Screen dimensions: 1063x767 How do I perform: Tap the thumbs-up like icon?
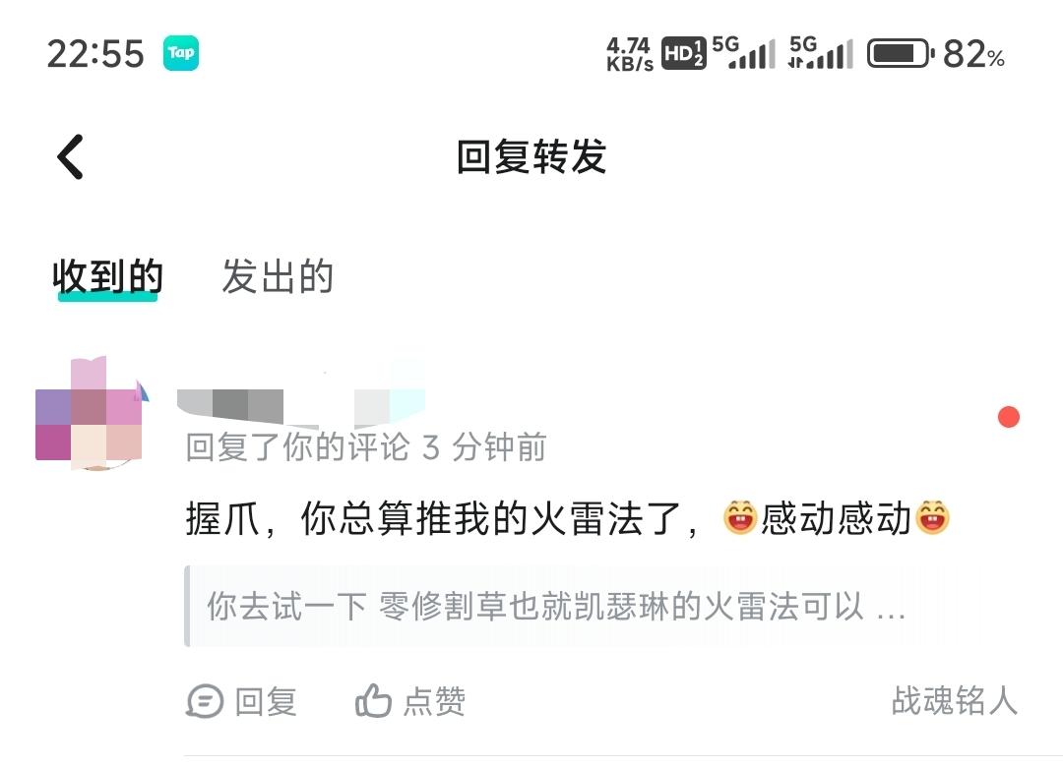[x=374, y=700]
